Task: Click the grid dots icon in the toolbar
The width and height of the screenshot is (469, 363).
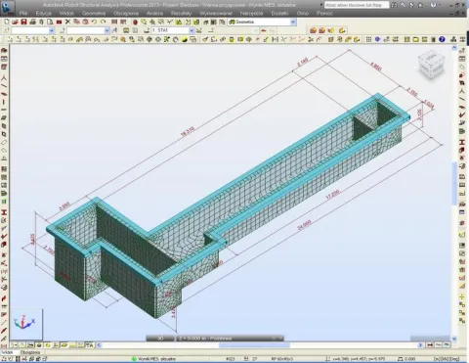Action: (368, 39)
